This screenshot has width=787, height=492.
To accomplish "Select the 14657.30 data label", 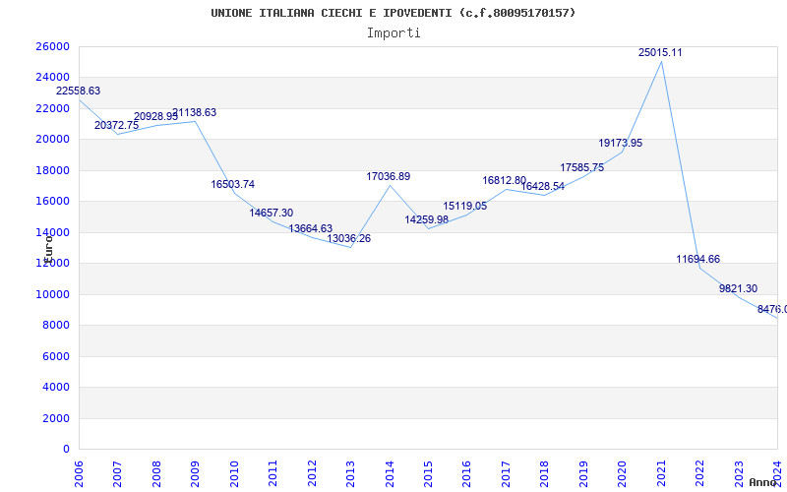I will click(272, 213).
